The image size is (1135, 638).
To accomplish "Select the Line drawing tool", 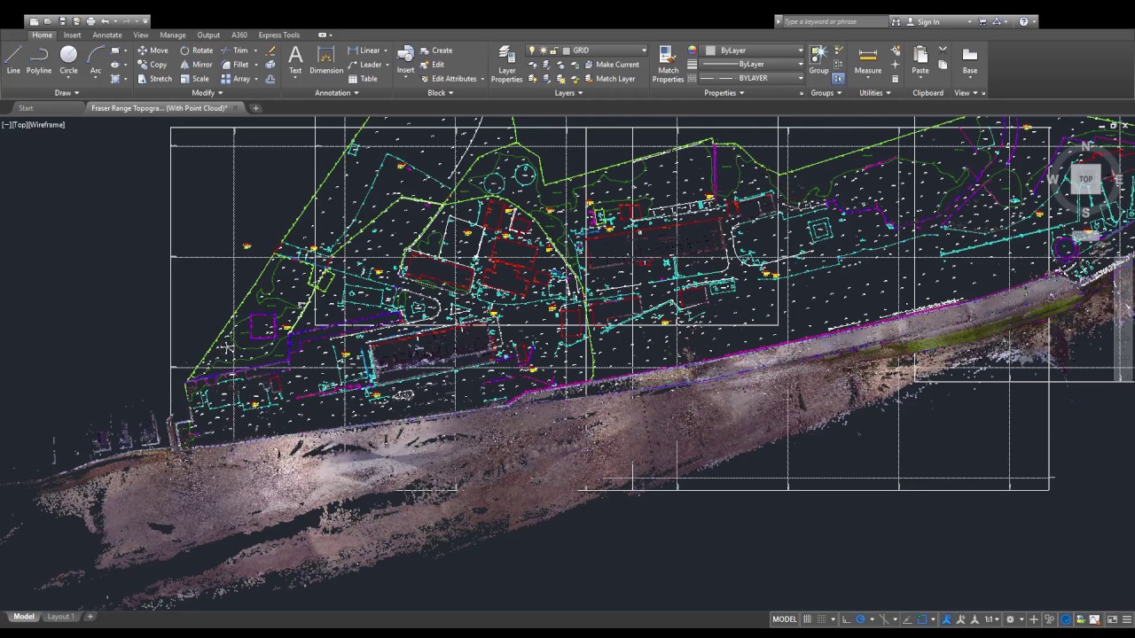I will tap(13, 59).
